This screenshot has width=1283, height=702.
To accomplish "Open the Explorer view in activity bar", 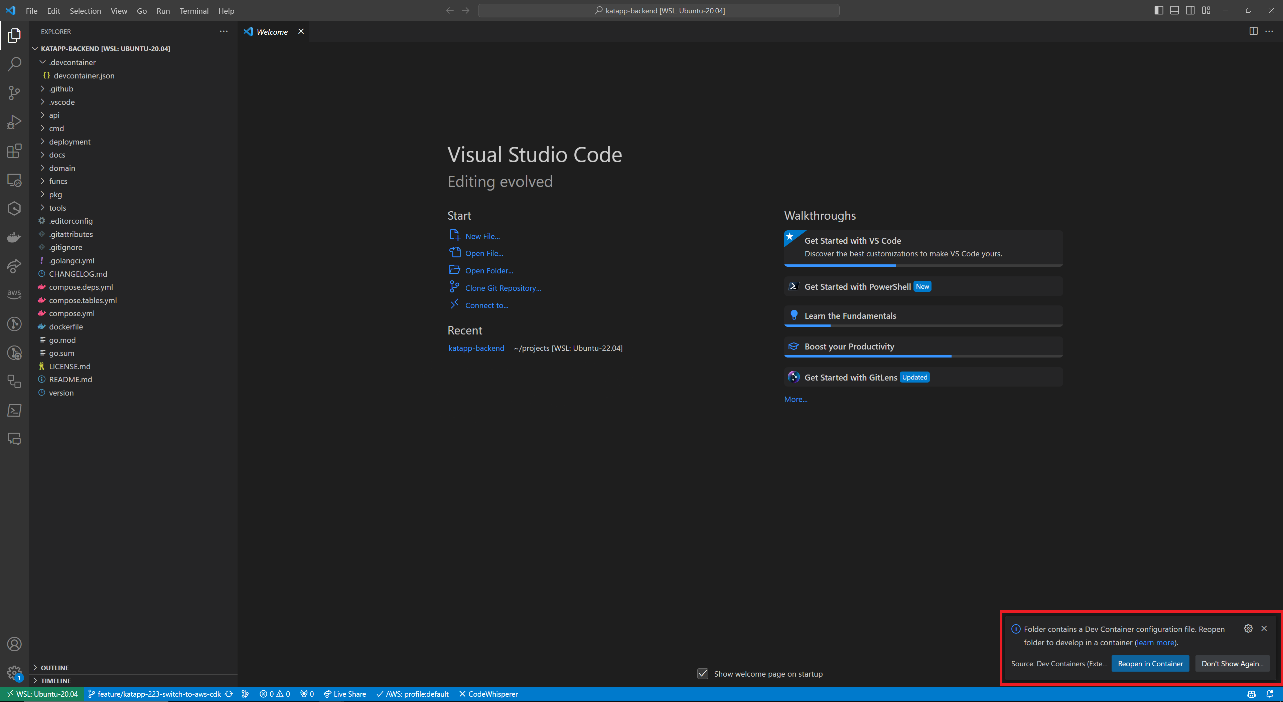I will click(x=14, y=35).
